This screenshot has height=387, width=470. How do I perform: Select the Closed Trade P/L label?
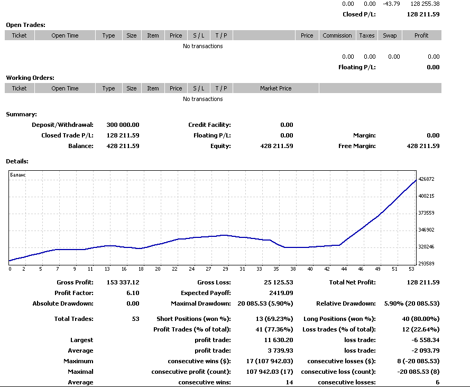click(x=68, y=135)
